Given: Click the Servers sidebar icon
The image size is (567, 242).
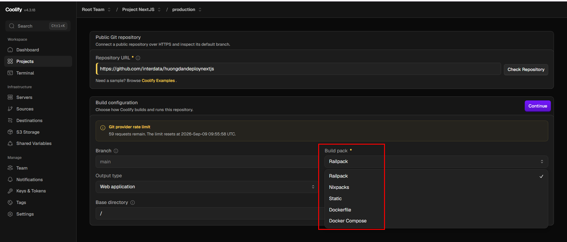Looking at the screenshot, I should click(10, 97).
